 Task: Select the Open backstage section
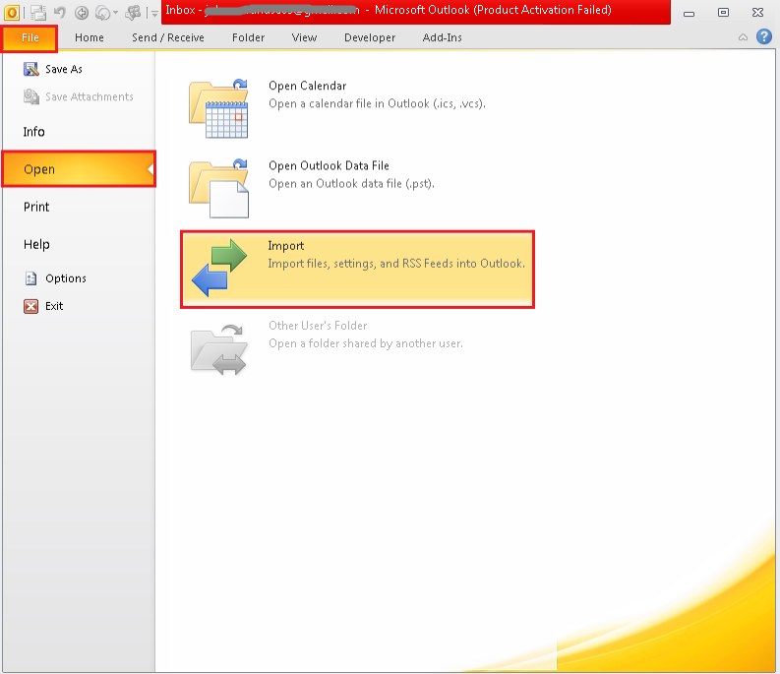79,169
